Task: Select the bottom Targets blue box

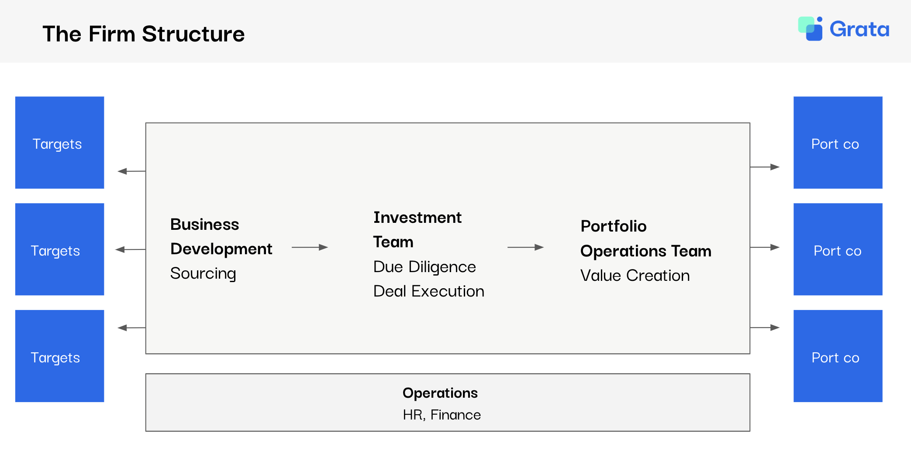Action: pyautogui.click(x=59, y=356)
